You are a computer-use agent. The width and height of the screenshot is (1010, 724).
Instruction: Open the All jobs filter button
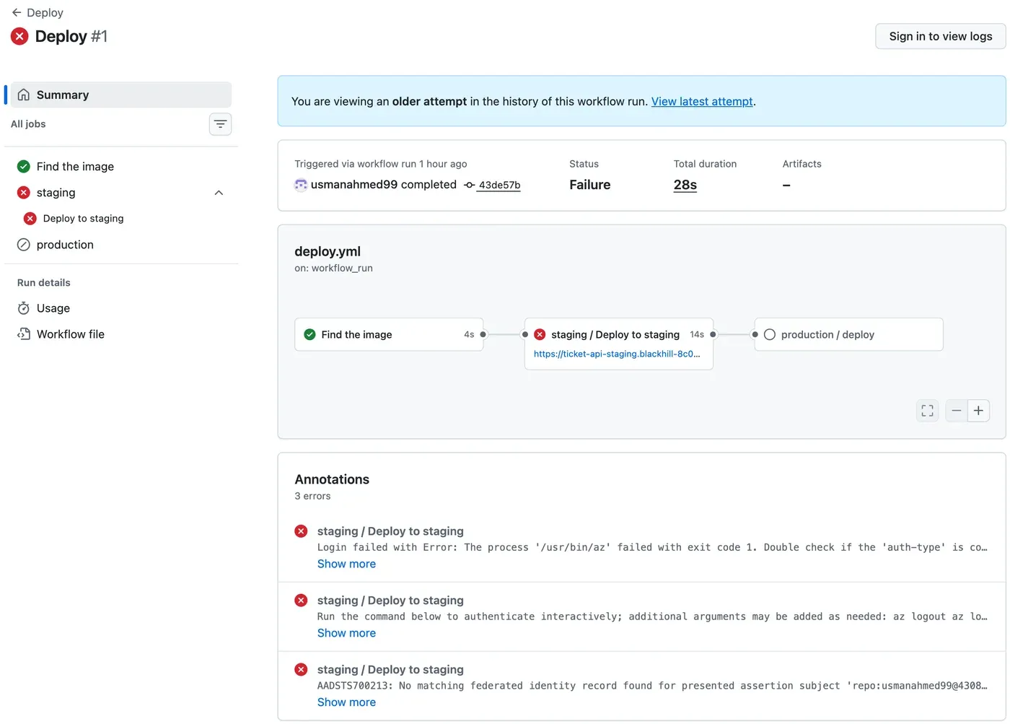coord(220,124)
